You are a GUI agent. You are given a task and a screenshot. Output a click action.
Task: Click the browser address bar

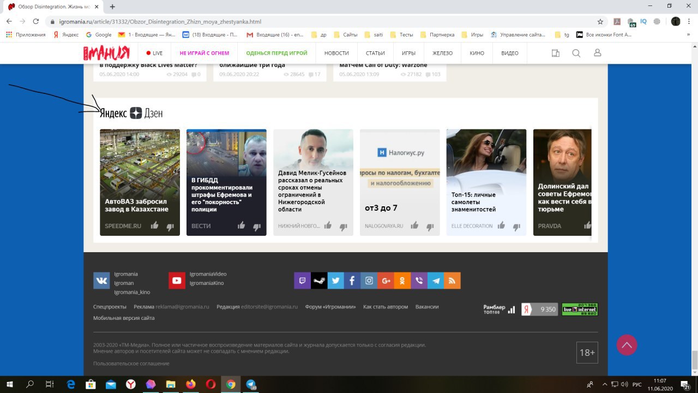[x=322, y=22]
